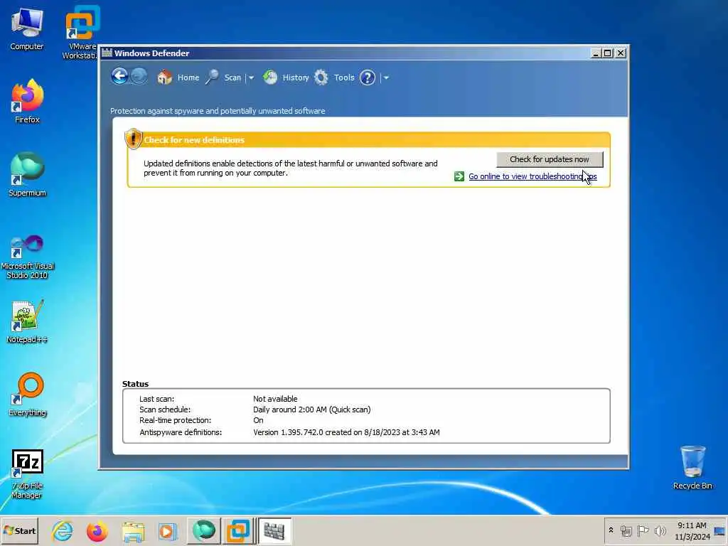Open Tools and settings
Viewport: 728px width, 546px height.
pyautogui.click(x=334, y=77)
